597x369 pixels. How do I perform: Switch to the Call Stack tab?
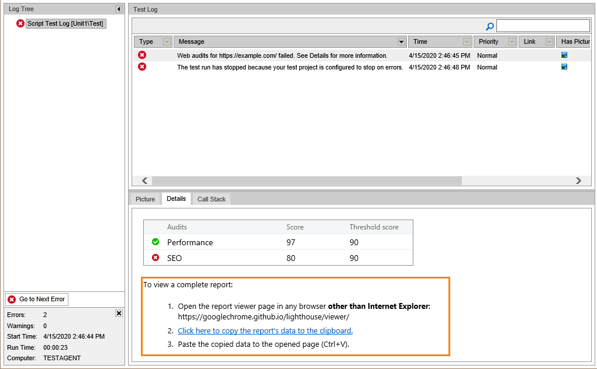coord(210,199)
